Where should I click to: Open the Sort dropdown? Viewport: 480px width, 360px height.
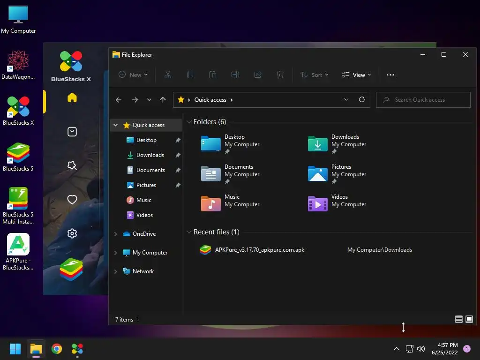pyautogui.click(x=315, y=75)
